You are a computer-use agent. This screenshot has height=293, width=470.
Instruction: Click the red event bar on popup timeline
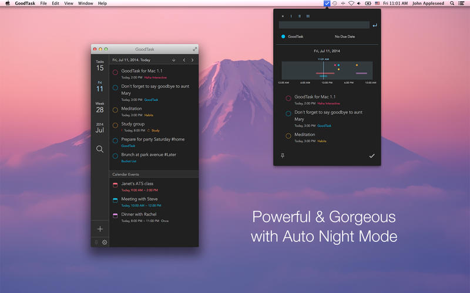click(325, 73)
